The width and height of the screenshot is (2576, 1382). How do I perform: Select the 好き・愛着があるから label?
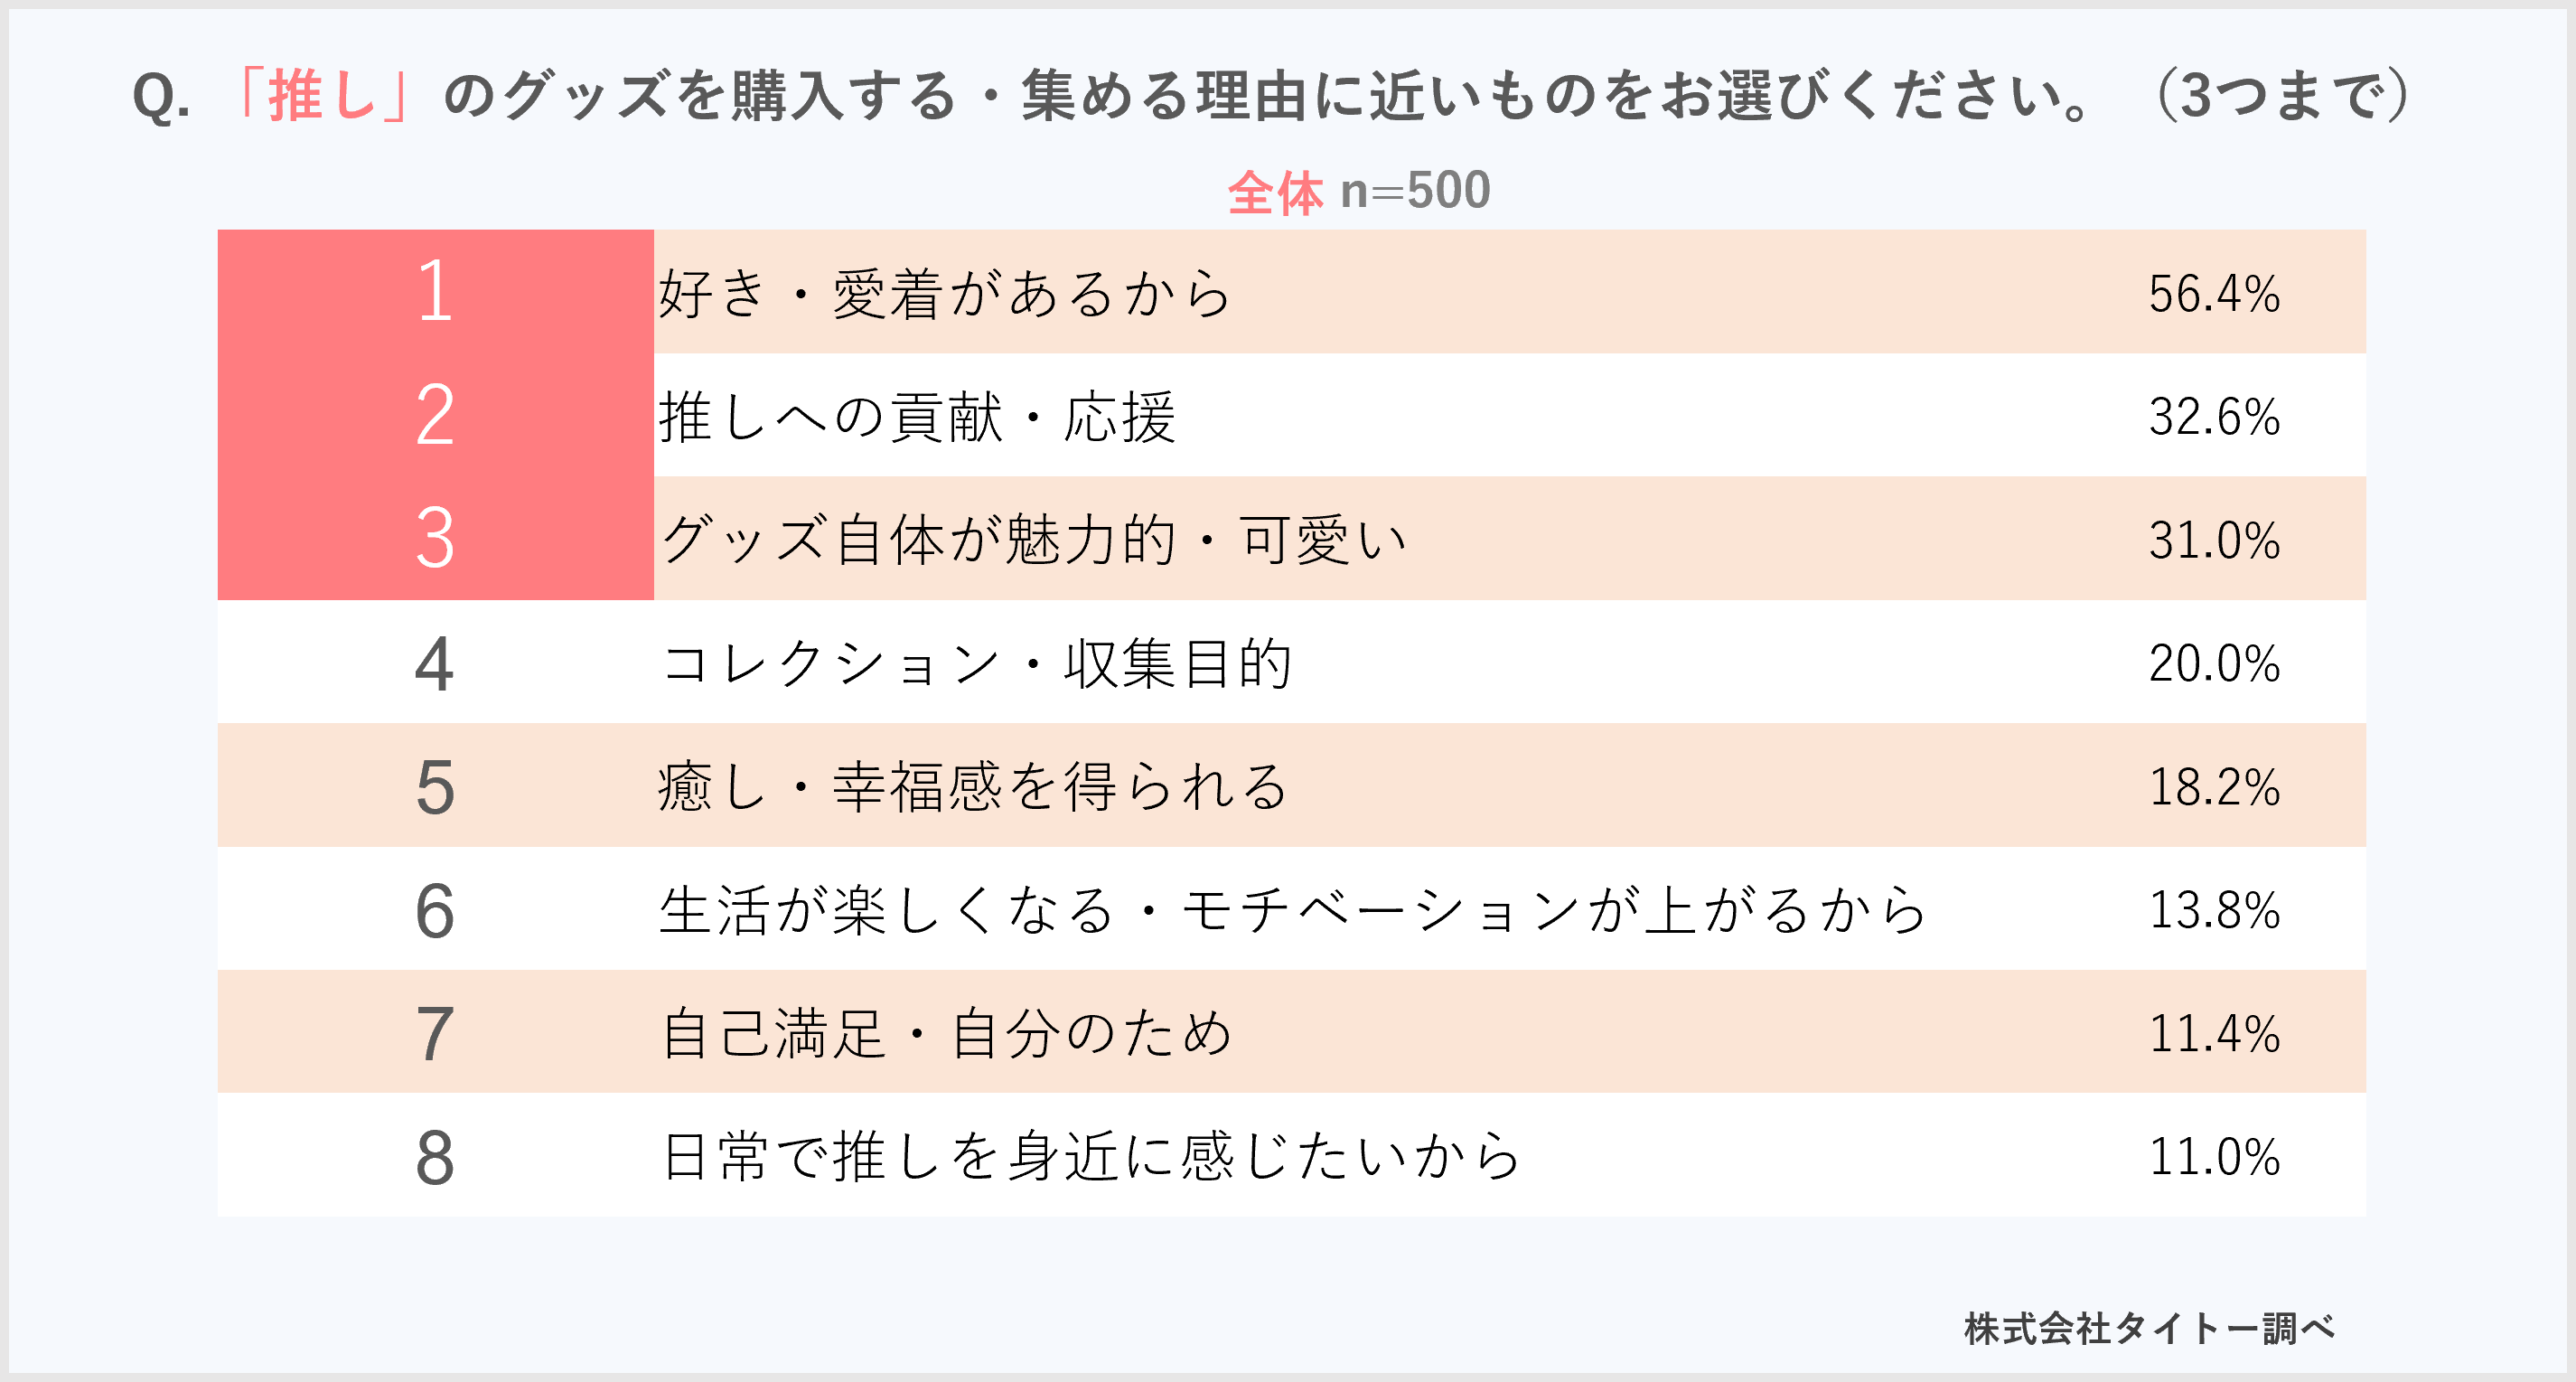pos(944,294)
